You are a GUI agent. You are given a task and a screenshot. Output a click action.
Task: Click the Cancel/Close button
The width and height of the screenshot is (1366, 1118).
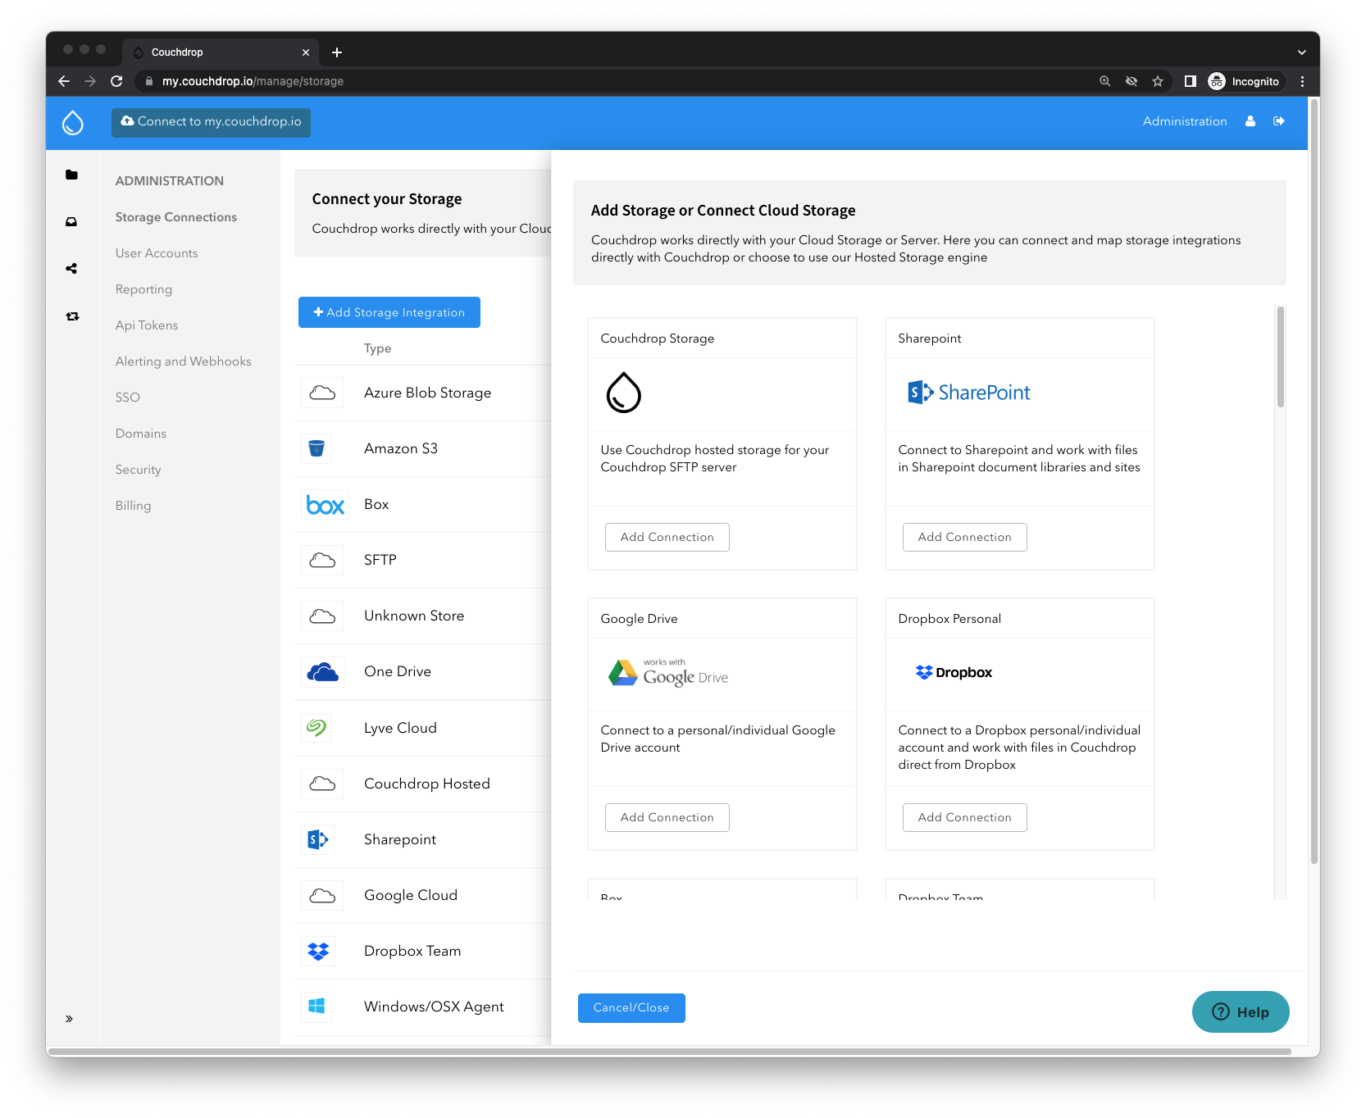(631, 1008)
